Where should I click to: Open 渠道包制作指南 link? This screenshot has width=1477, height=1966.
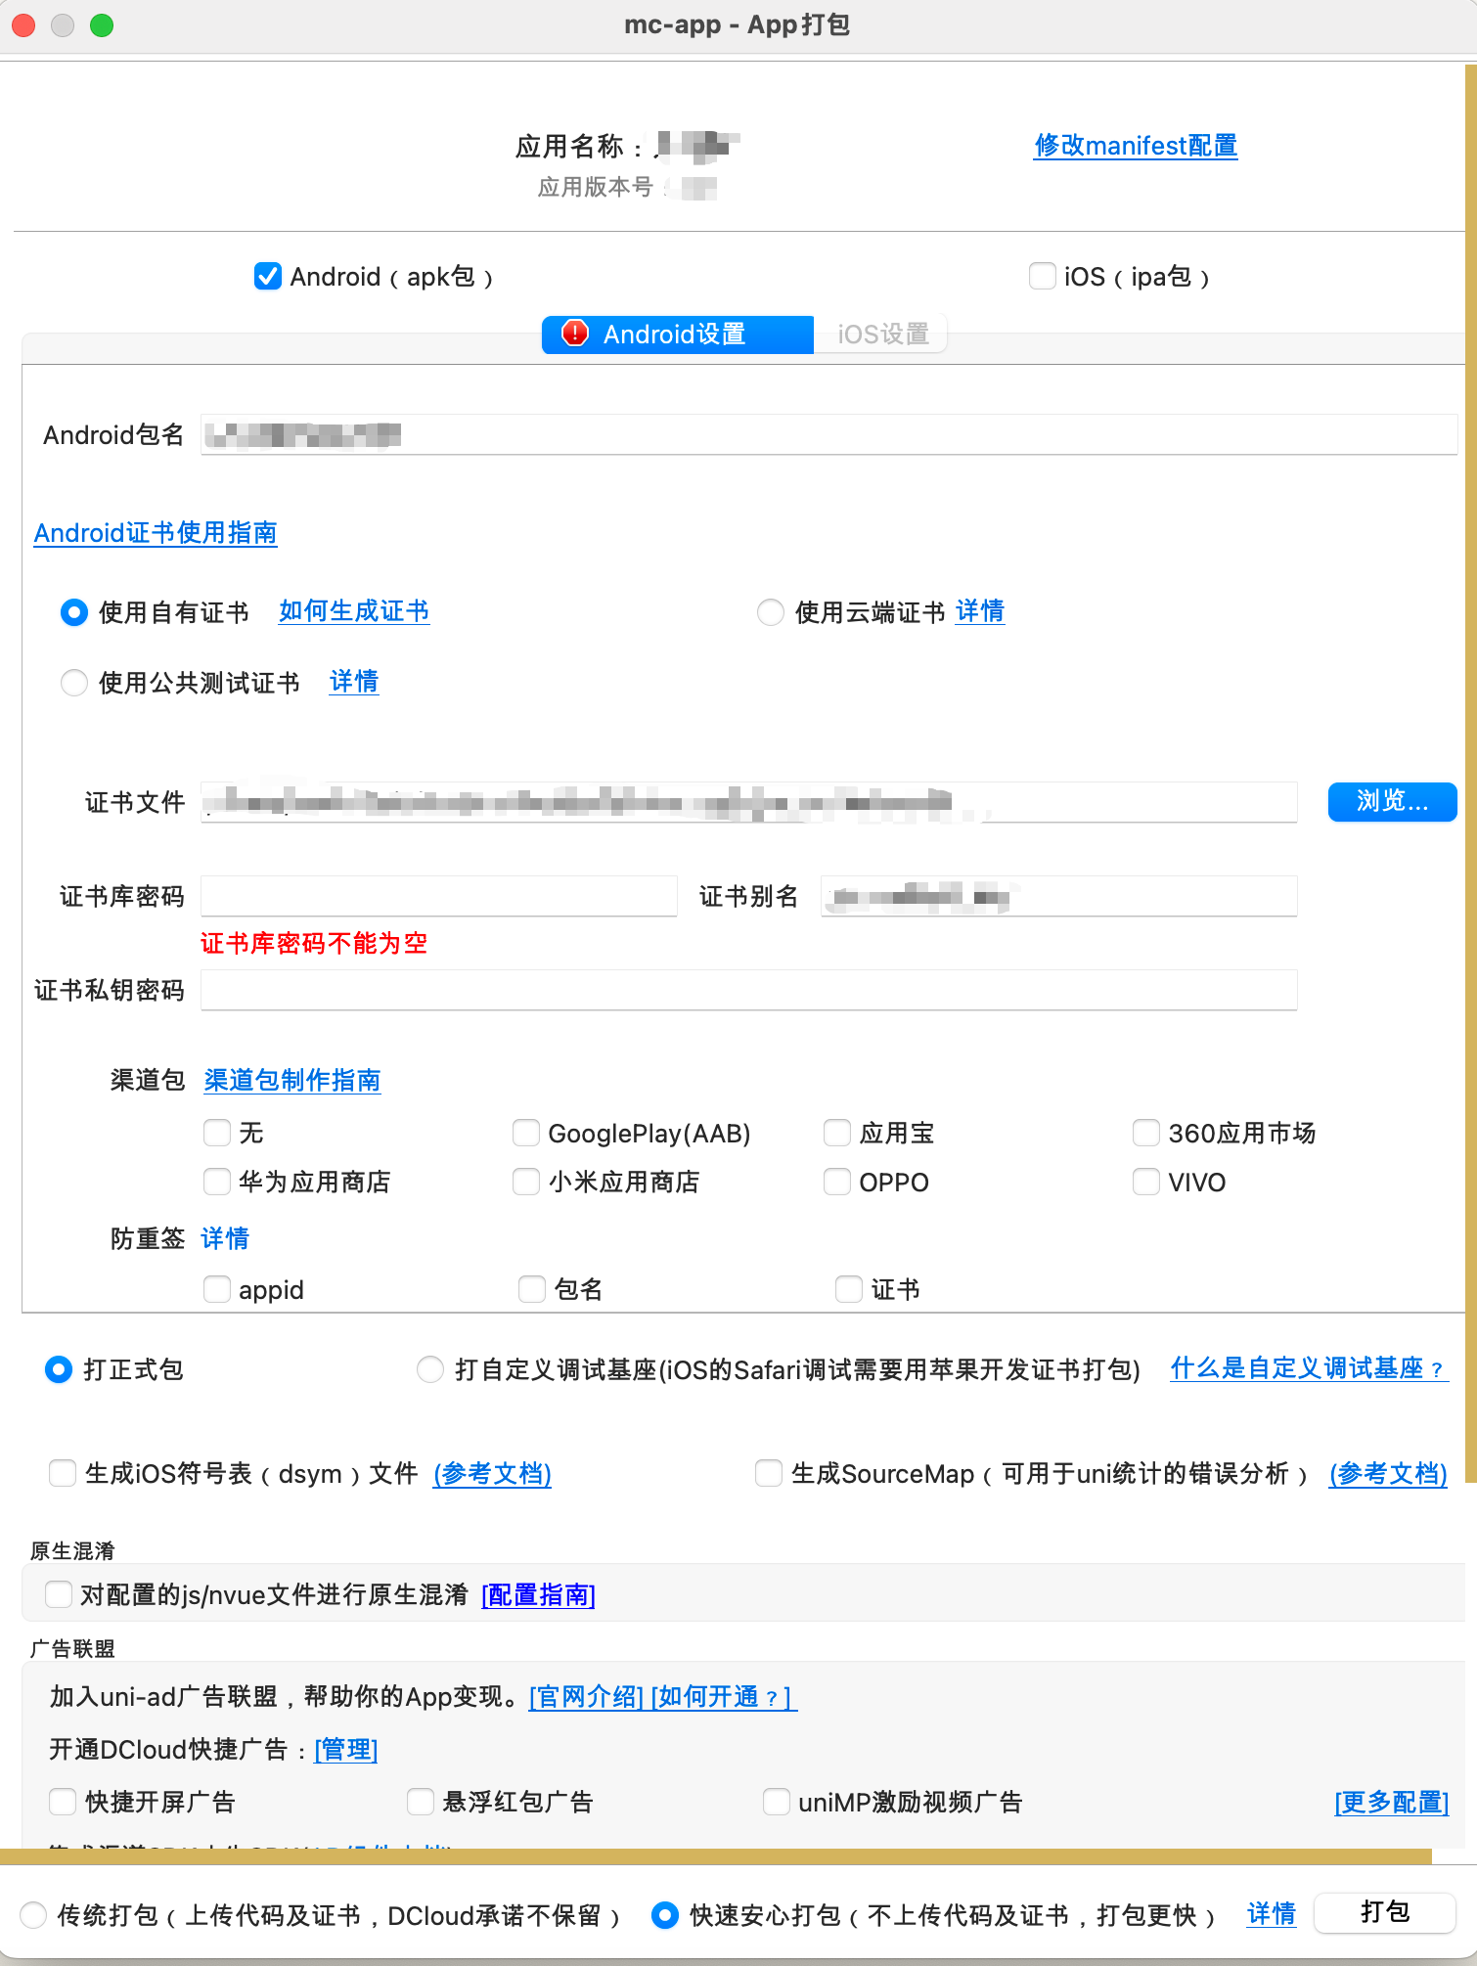[292, 1080]
